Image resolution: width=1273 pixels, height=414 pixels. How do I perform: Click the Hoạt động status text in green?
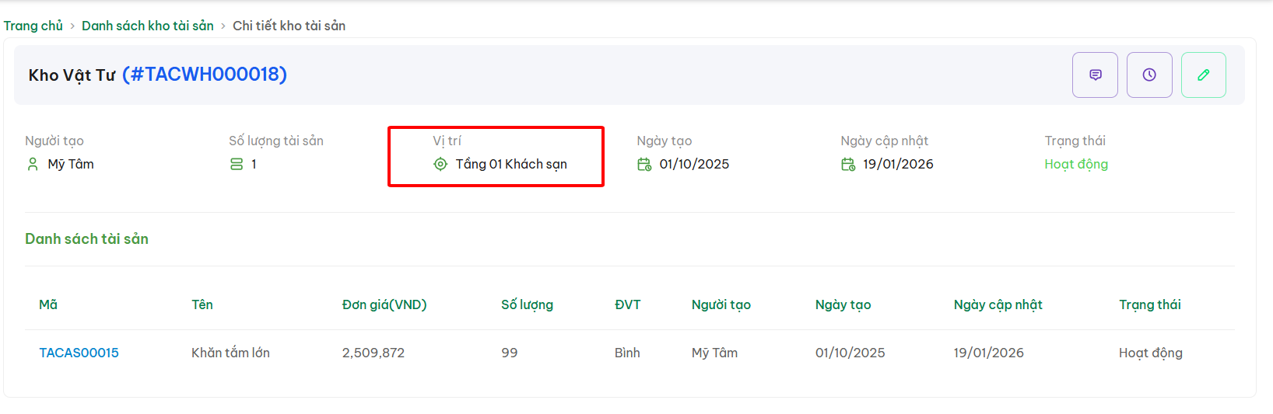point(1076,164)
